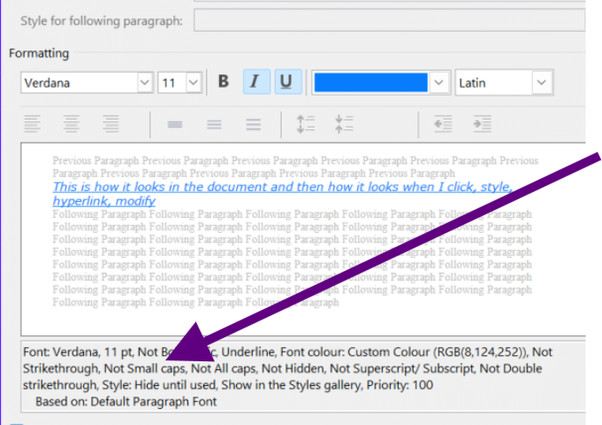Toggle the Bold formatting button
The height and width of the screenshot is (425, 602).
click(x=224, y=81)
